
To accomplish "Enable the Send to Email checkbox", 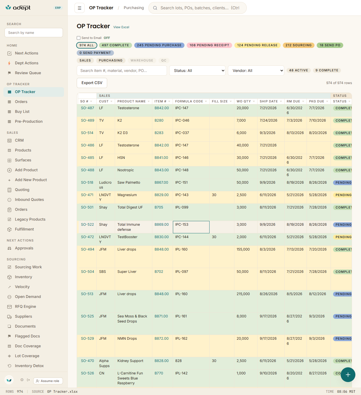I will (79, 38).
